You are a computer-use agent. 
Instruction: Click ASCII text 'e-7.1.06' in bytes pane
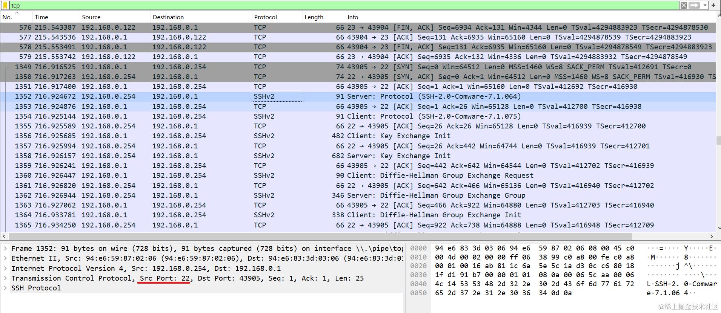coord(663,293)
